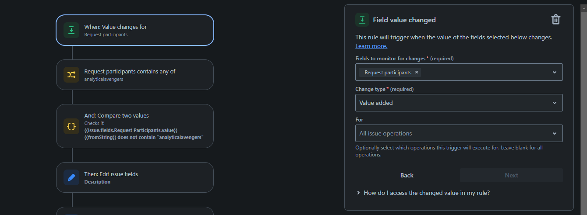Click the yellow shuffle condition icon

[71, 75]
